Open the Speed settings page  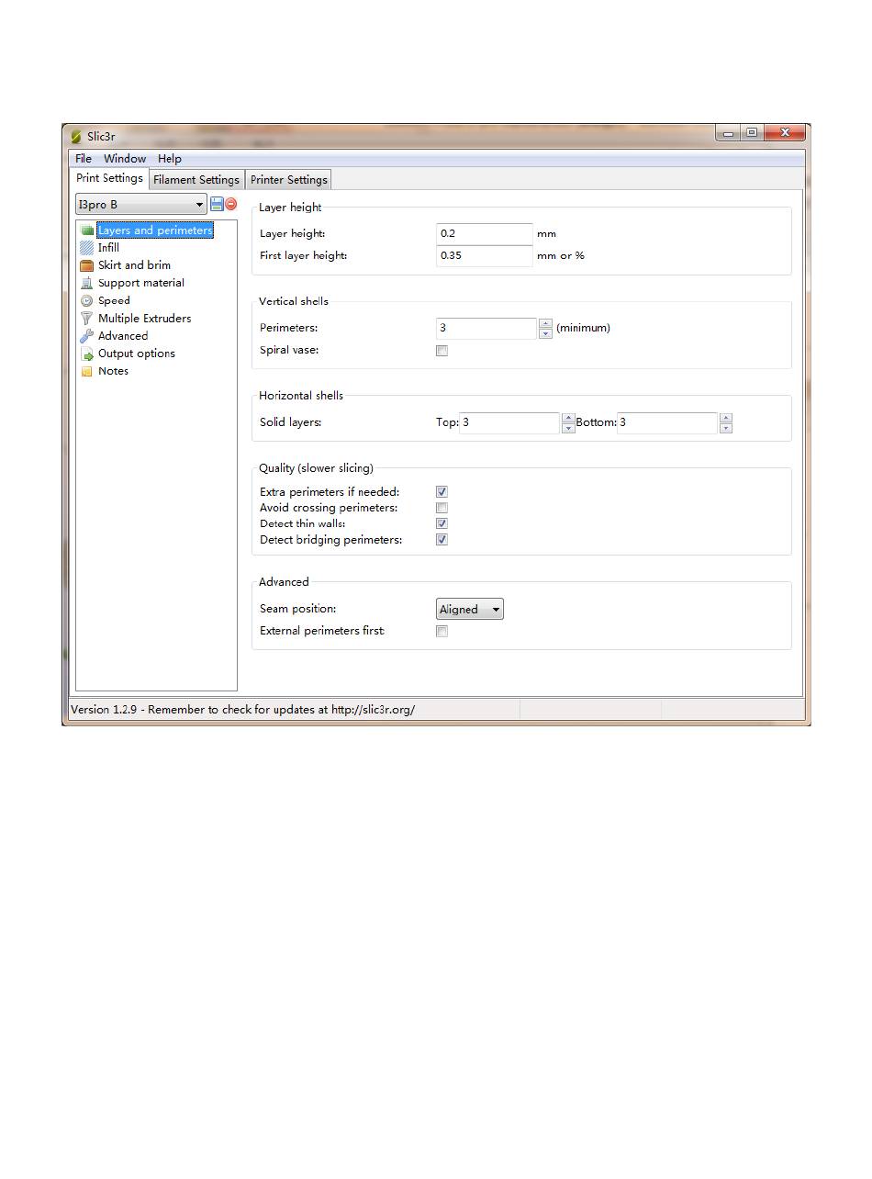[x=114, y=300]
